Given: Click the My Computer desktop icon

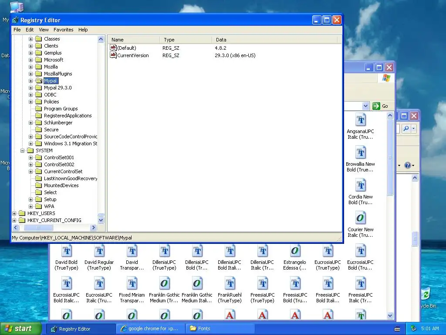Looking at the screenshot, I should (x=17, y=7).
